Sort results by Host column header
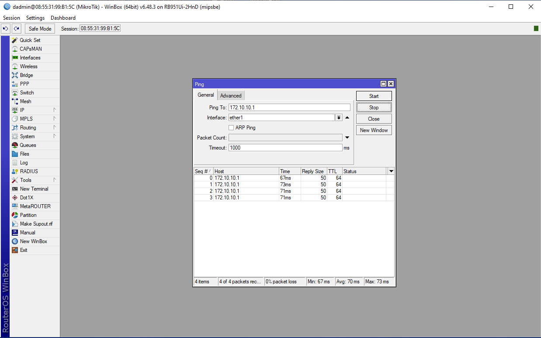Viewport: 541px width, 338px height. pos(246,171)
